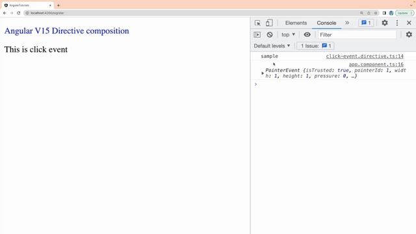The height and width of the screenshot is (234, 416).
Task: Open the top JavaScript context dropdown
Action: [288, 34]
